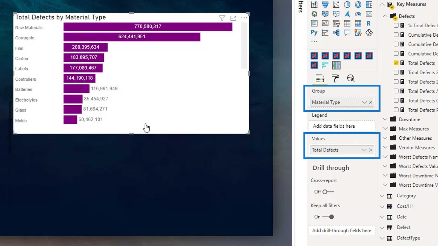Click the 'Batteries' axis label
This screenshot has height=246, width=438.
[24, 89]
